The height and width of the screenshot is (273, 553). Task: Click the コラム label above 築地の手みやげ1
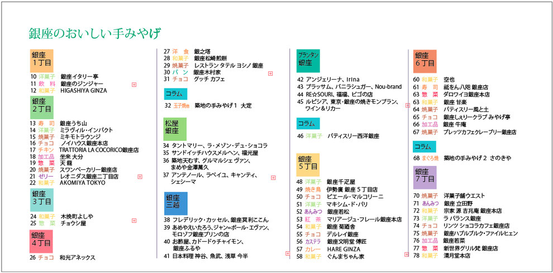(x=175, y=94)
